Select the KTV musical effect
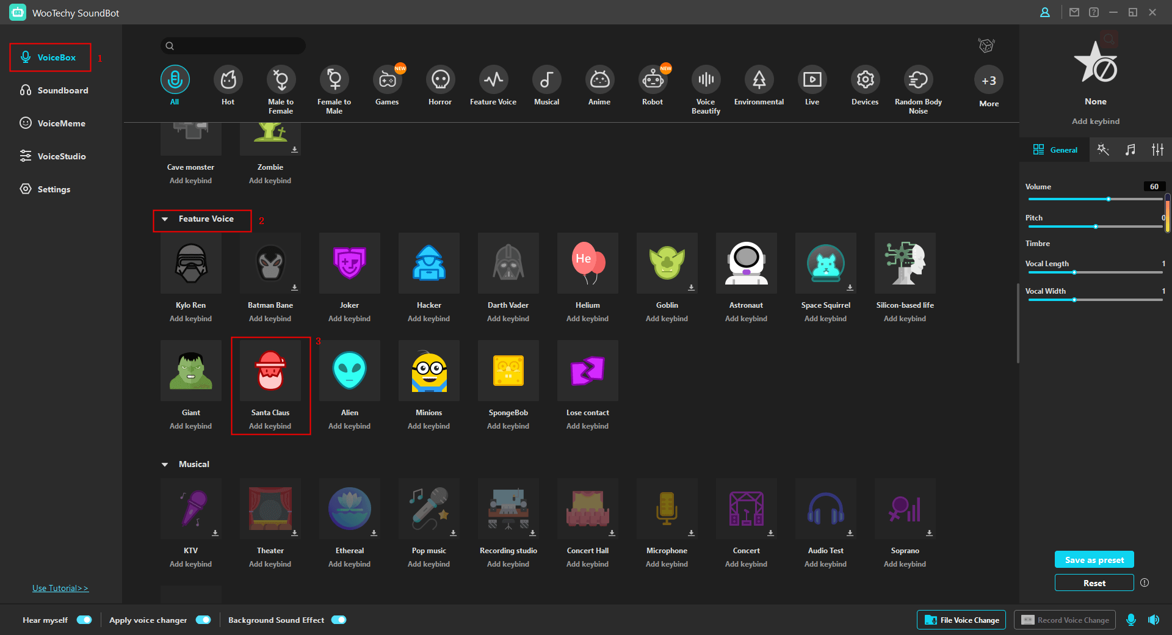The image size is (1172, 635). click(191, 509)
